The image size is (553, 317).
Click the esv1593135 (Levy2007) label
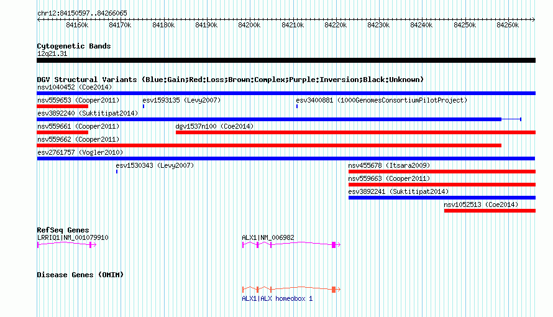(181, 100)
